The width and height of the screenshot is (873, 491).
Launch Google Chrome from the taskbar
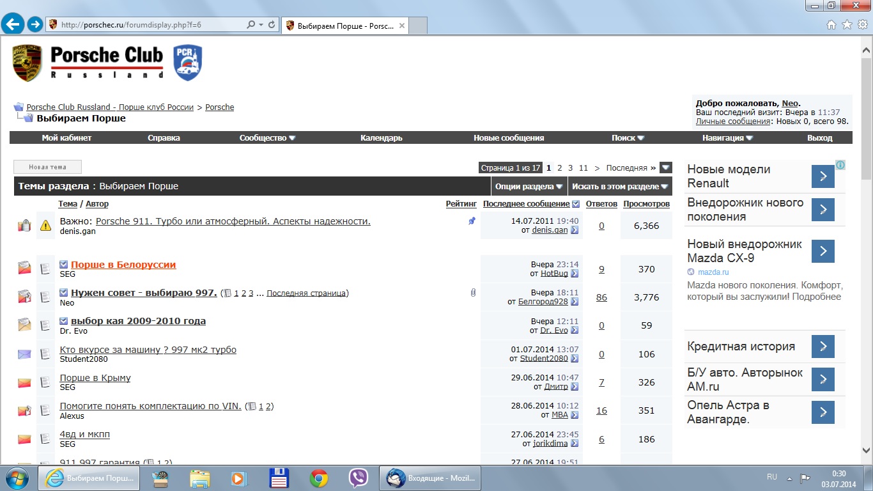(319, 478)
